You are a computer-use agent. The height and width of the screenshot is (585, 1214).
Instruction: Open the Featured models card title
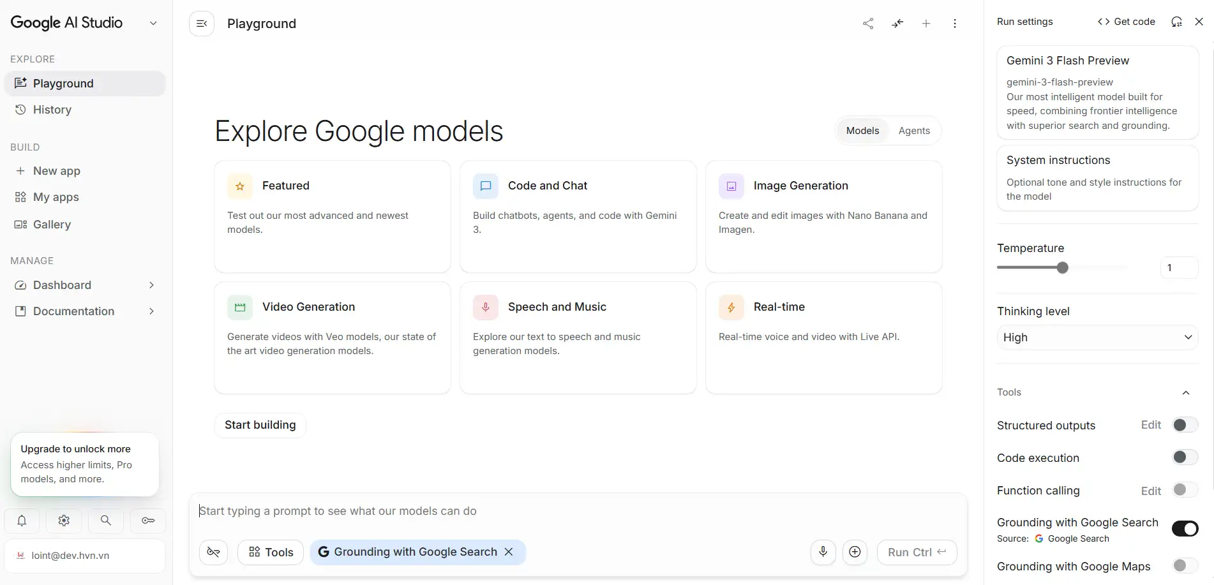coord(286,186)
